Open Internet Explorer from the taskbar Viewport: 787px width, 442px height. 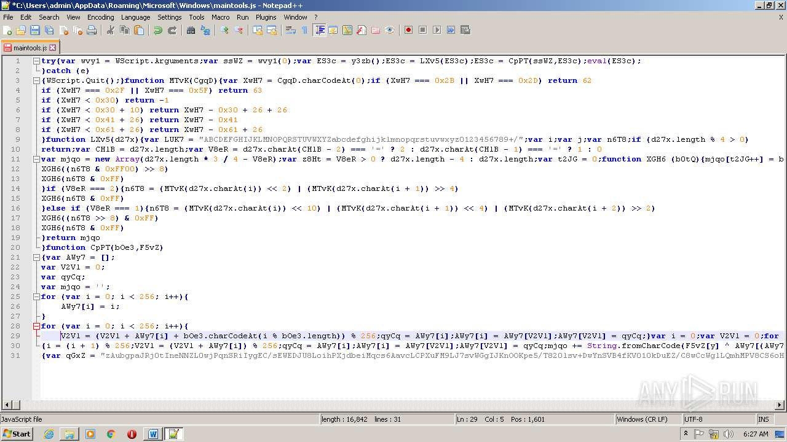(x=49, y=434)
